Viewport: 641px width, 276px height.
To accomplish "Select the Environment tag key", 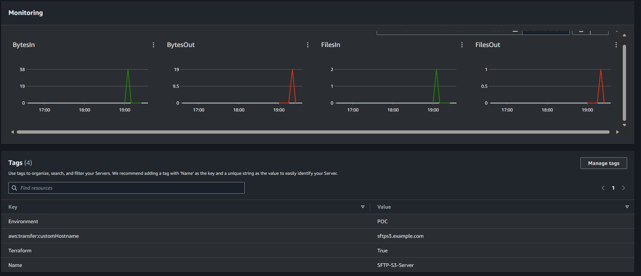I will point(23,221).
